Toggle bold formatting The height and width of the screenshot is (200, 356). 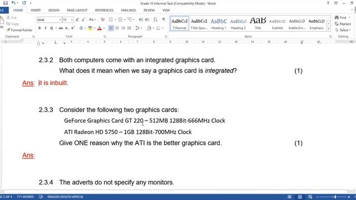pos(39,28)
